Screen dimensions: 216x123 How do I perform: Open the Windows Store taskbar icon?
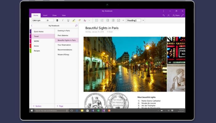87,110
